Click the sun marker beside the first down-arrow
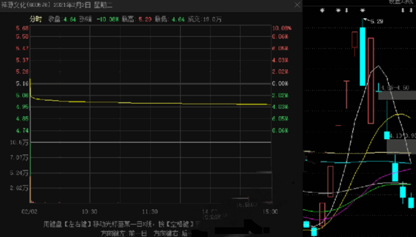The height and width of the screenshot is (237, 416). point(338,10)
